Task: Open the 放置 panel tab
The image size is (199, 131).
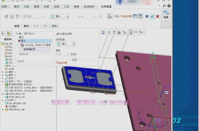Action: click(17, 26)
